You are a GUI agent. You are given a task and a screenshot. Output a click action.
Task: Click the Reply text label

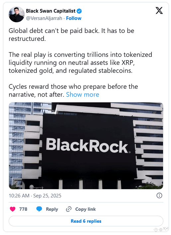52,209
